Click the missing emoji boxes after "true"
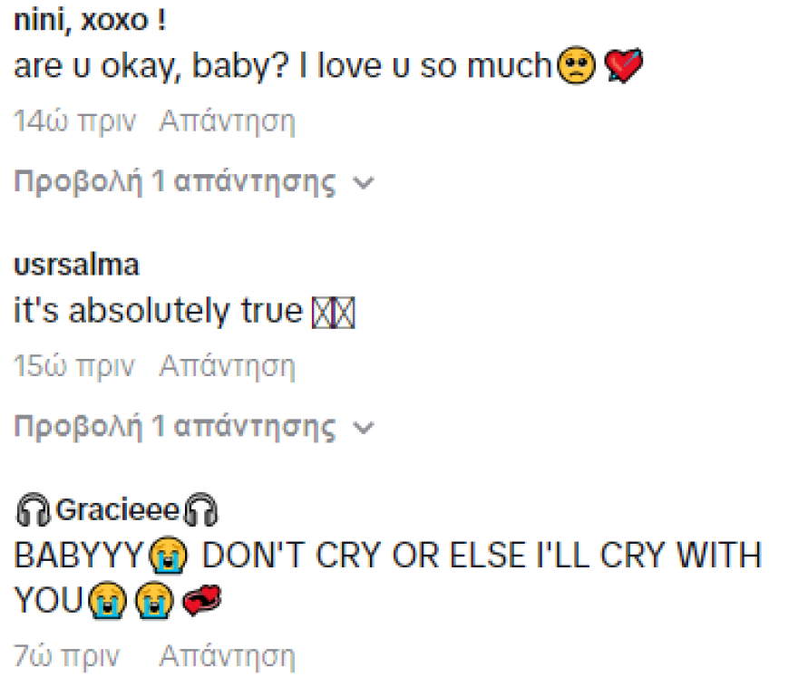The width and height of the screenshot is (798, 677). 334,313
